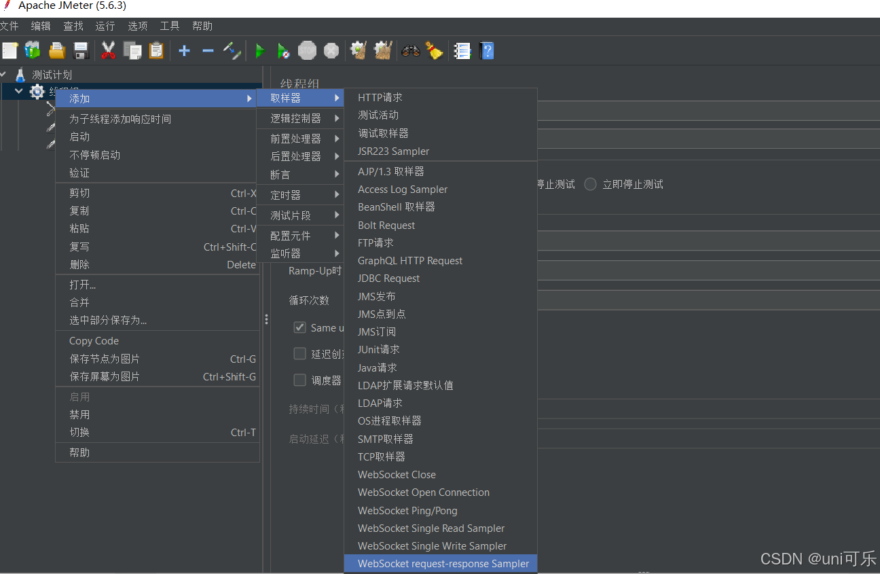Select the 立即停止测试 radio button
Viewport: 880px width, 574px height.
pyautogui.click(x=591, y=184)
